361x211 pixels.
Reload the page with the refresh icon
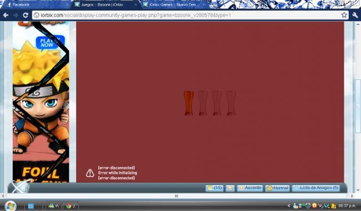[26, 15]
